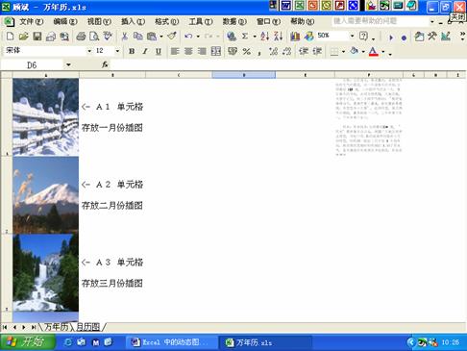Toggle Underline formatting button
Image resolution: width=467 pixels, height=351 pixels.
(159, 51)
